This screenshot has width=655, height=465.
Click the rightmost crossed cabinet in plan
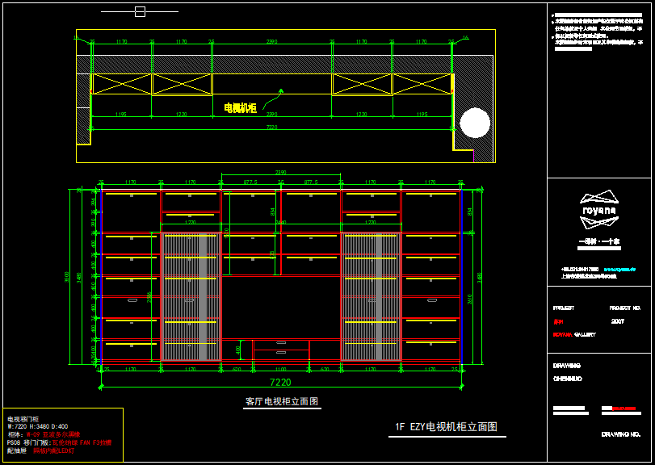click(422, 84)
